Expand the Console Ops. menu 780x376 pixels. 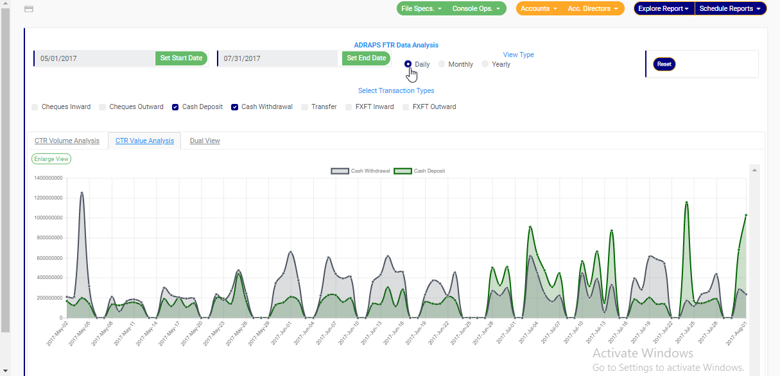tap(476, 9)
